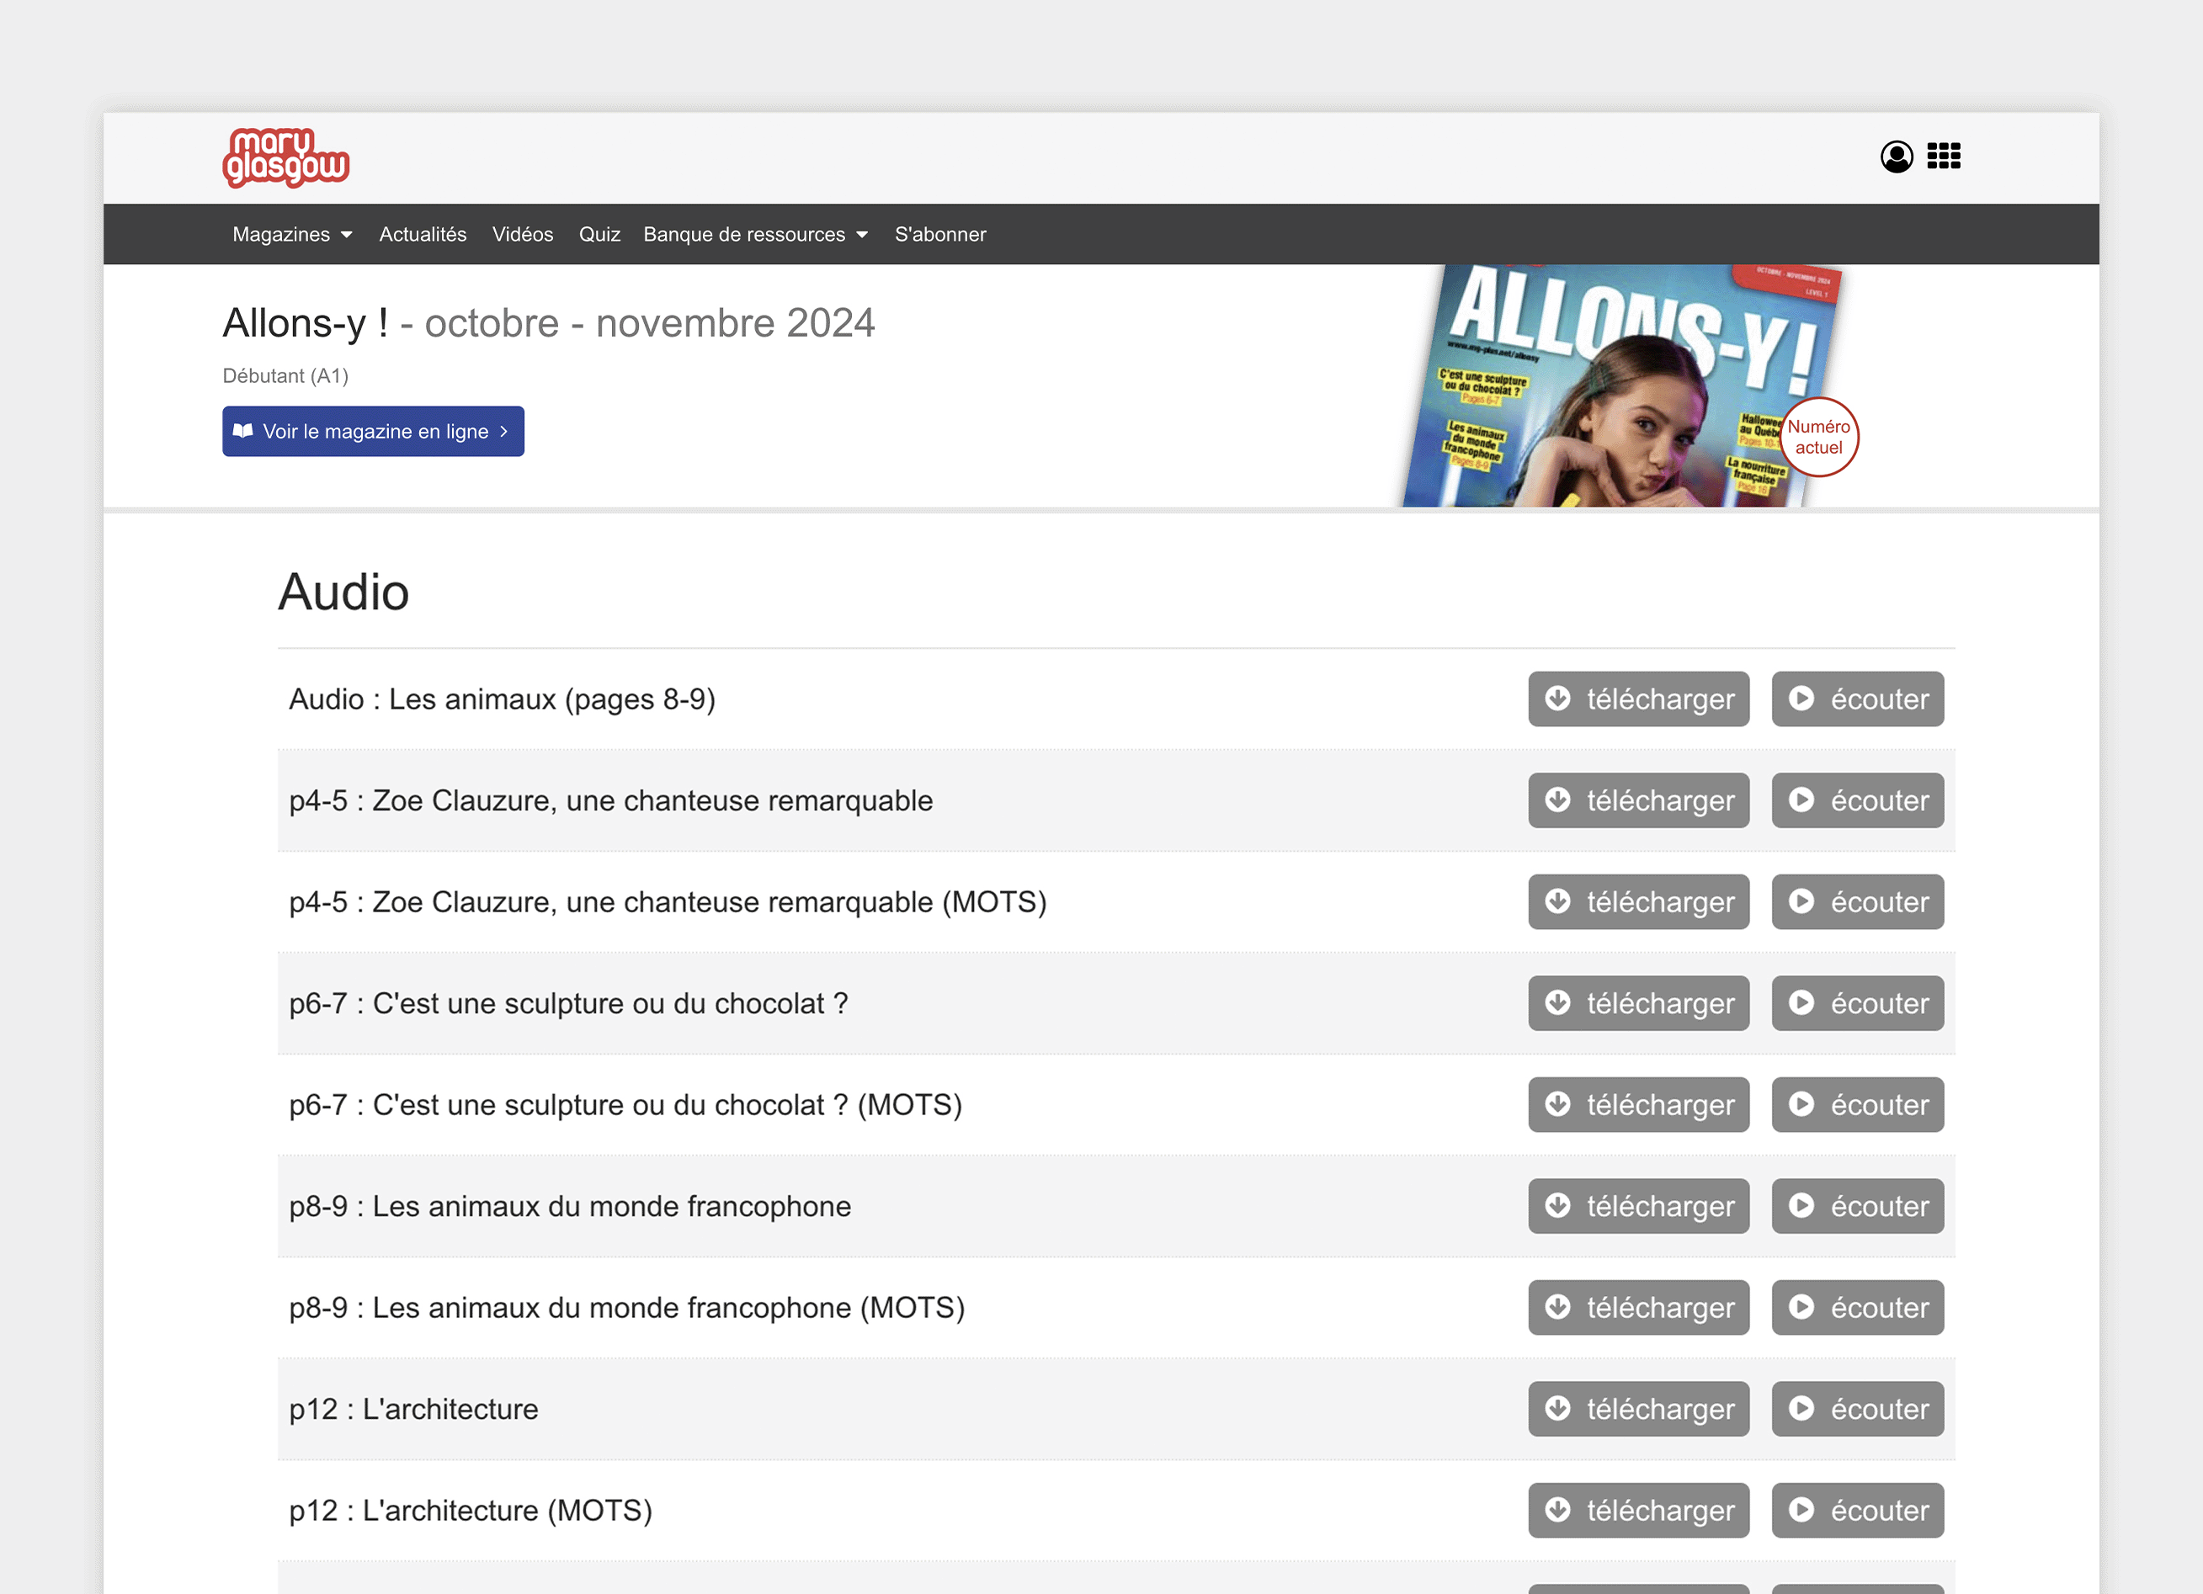Open the Quiz page
This screenshot has width=2203, height=1594.
coord(599,234)
